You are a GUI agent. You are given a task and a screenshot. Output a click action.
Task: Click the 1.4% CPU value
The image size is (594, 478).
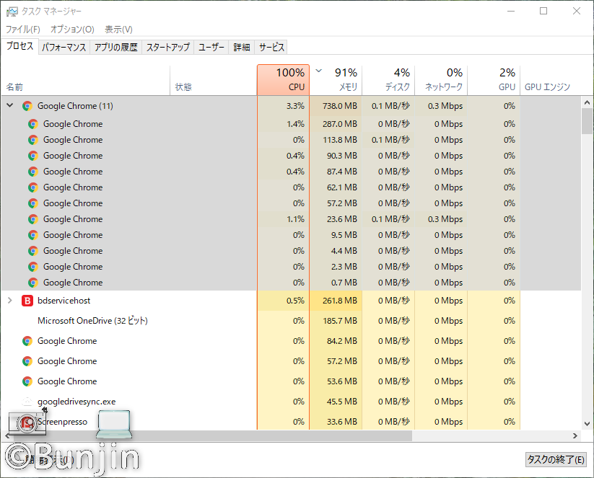[x=295, y=124]
